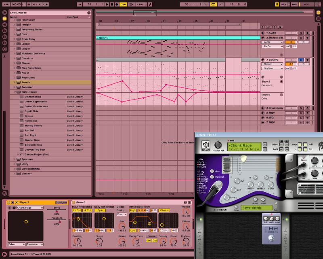This screenshot has width=323, height=259.
Task: Toggle the Punch-Out switch
Action: (221, 4)
